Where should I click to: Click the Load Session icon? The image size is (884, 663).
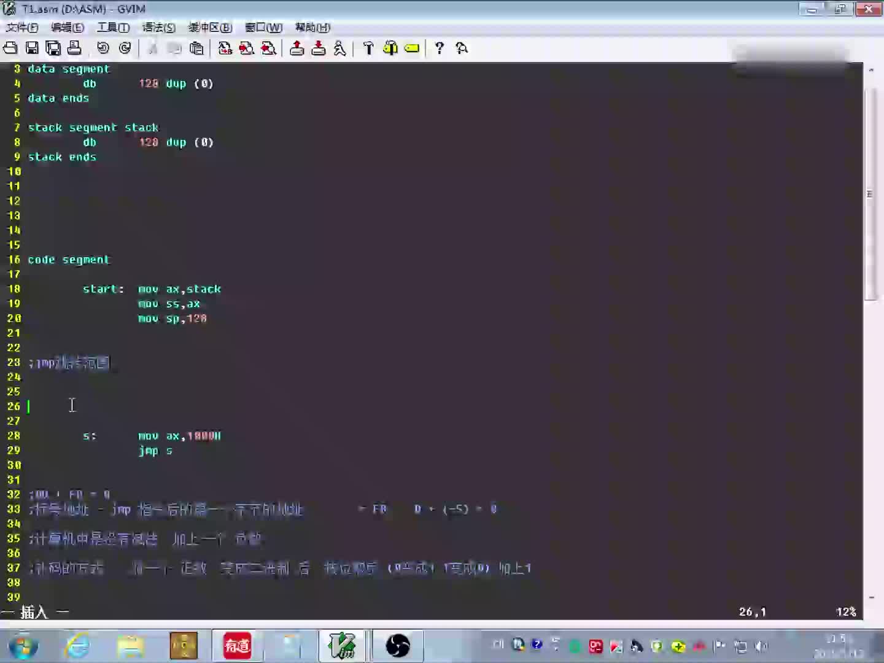coord(297,48)
